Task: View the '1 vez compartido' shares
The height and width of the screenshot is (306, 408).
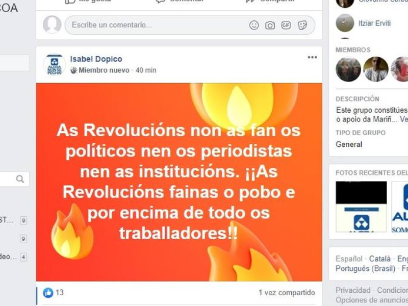Action: (x=287, y=292)
